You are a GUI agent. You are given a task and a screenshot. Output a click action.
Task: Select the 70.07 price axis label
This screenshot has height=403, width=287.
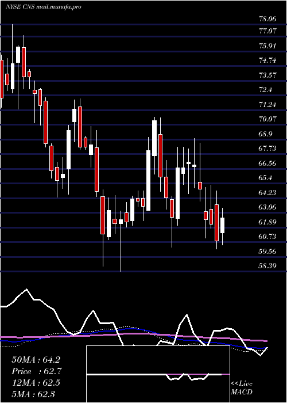click(x=268, y=119)
